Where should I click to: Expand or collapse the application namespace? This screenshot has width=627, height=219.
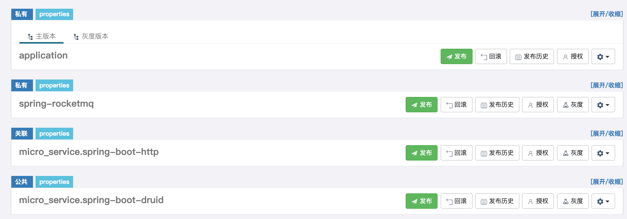pos(606,14)
